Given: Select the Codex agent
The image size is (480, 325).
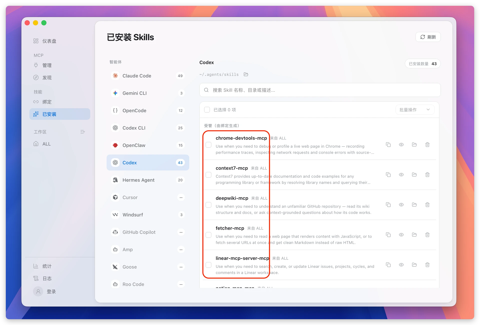Looking at the screenshot, I should click(x=148, y=162).
